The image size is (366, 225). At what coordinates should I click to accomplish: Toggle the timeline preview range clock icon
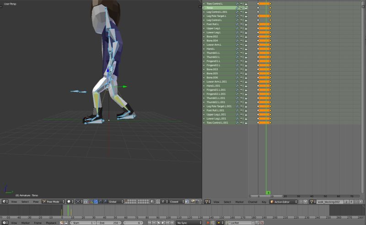pyautogui.click(x=62, y=223)
